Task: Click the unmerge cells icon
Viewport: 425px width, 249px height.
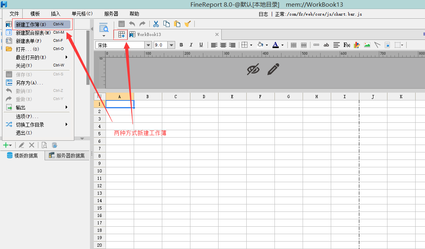Action: click(304, 45)
